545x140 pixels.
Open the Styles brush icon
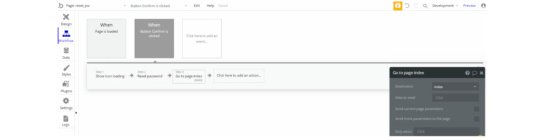66,68
